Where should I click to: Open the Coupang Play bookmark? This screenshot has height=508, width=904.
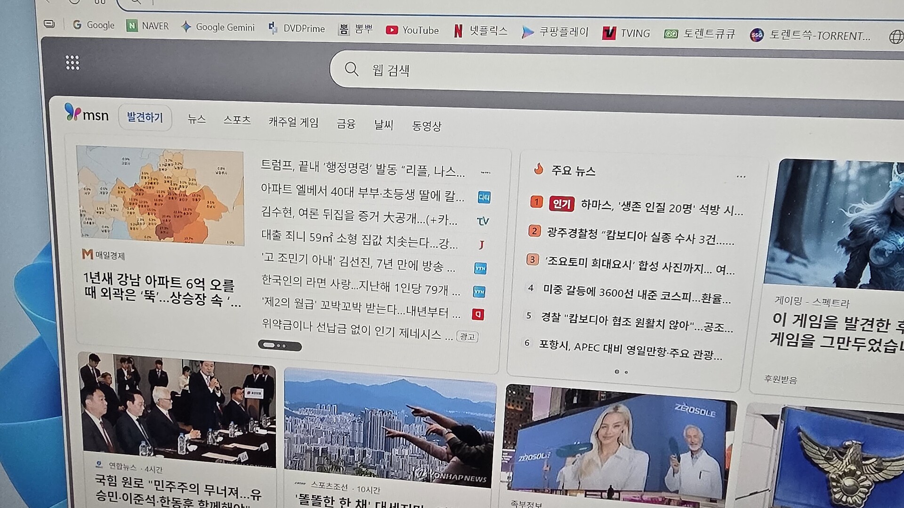click(x=556, y=32)
